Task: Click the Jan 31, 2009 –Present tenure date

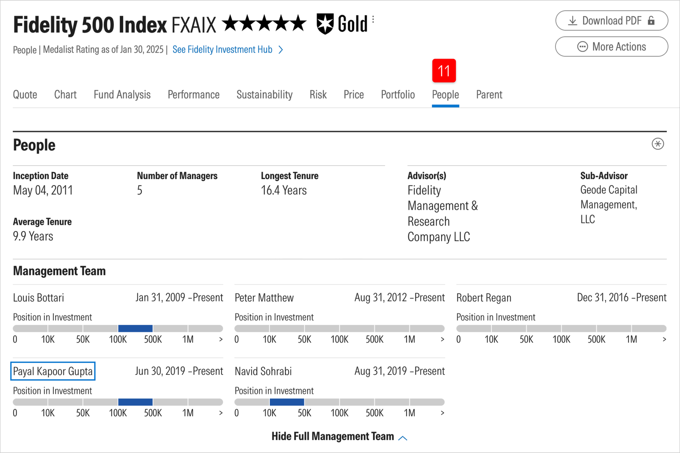Action: (x=179, y=298)
